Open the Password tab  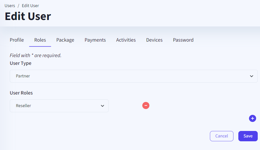183,40
